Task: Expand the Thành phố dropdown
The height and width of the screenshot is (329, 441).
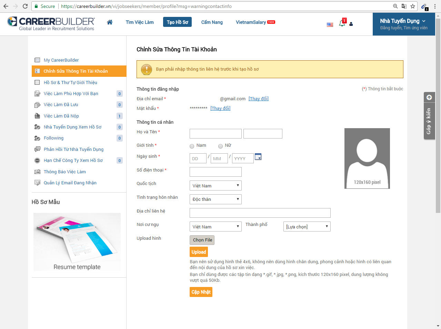Action: click(307, 227)
